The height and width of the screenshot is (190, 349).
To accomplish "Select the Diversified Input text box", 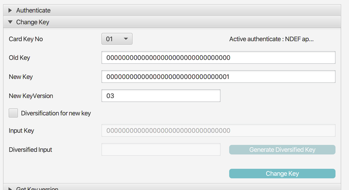I will 161,150.
